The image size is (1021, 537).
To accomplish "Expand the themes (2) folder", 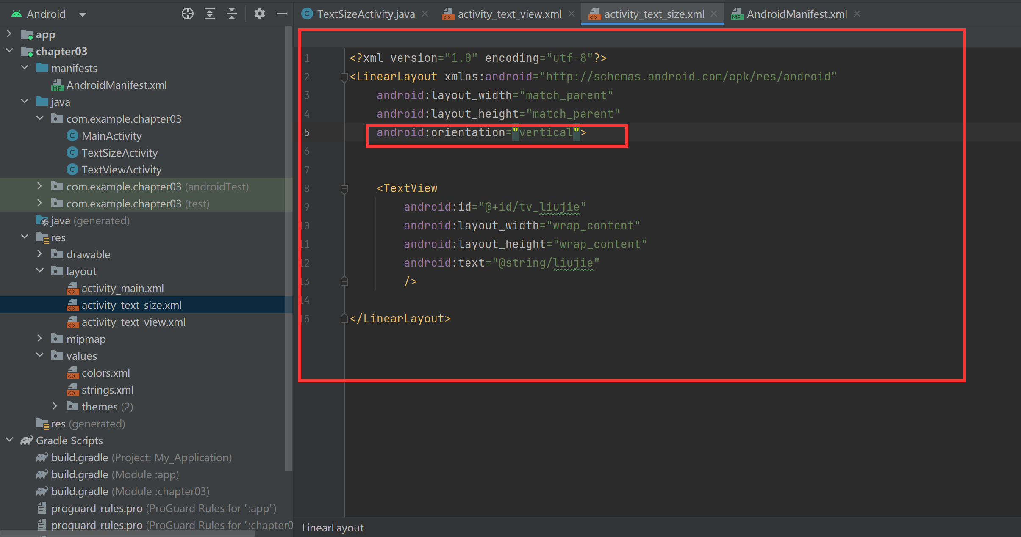I will pos(55,406).
